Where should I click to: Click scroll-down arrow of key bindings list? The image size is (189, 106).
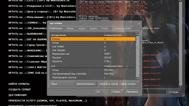coord(138,79)
